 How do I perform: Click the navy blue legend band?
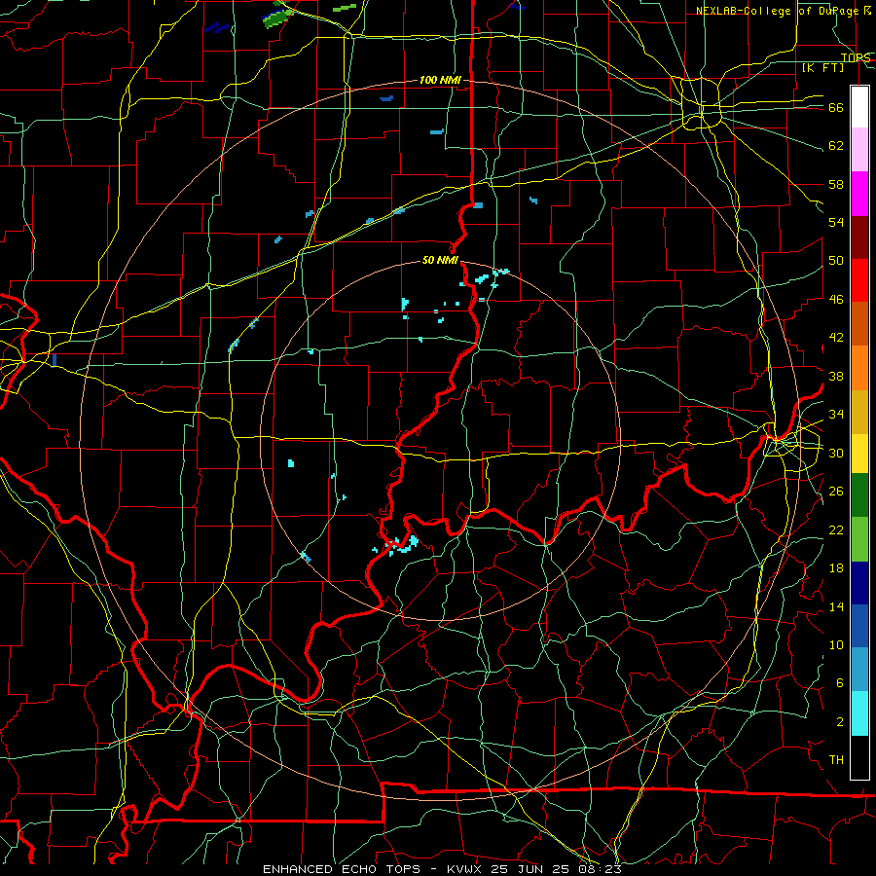click(x=859, y=583)
